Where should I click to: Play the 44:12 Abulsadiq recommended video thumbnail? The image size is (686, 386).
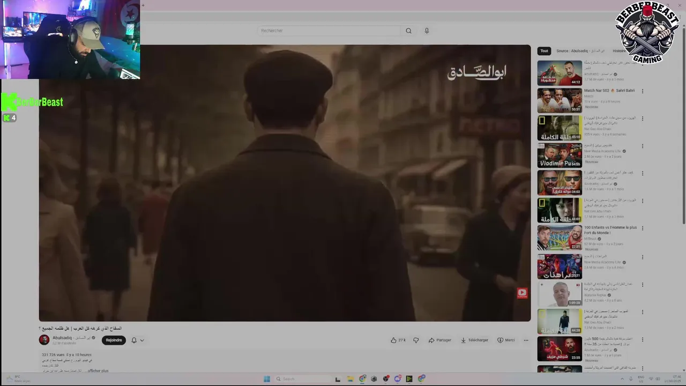pyautogui.click(x=560, y=73)
